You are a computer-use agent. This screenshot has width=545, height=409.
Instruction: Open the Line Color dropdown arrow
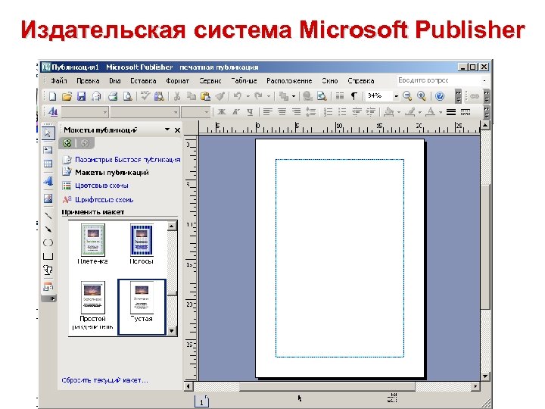pyautogui.click(x=419, y=112)
